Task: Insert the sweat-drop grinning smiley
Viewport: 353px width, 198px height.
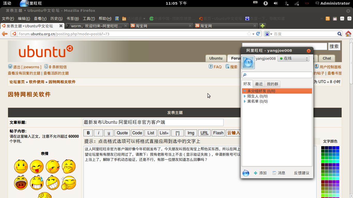Action: [37, 183]
